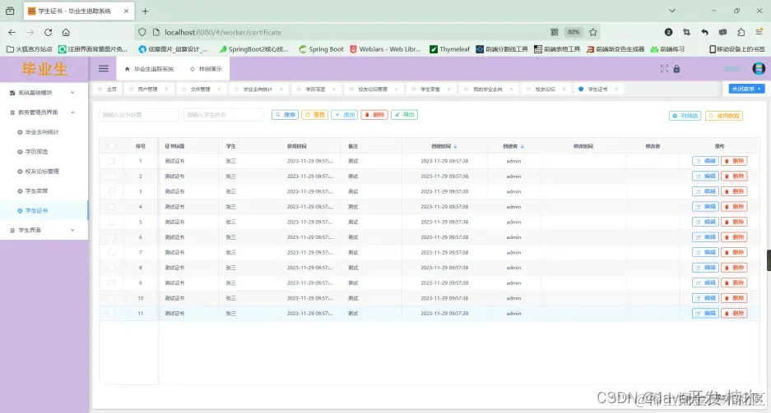Tick the checkbox for row 4

click(112, 207)
